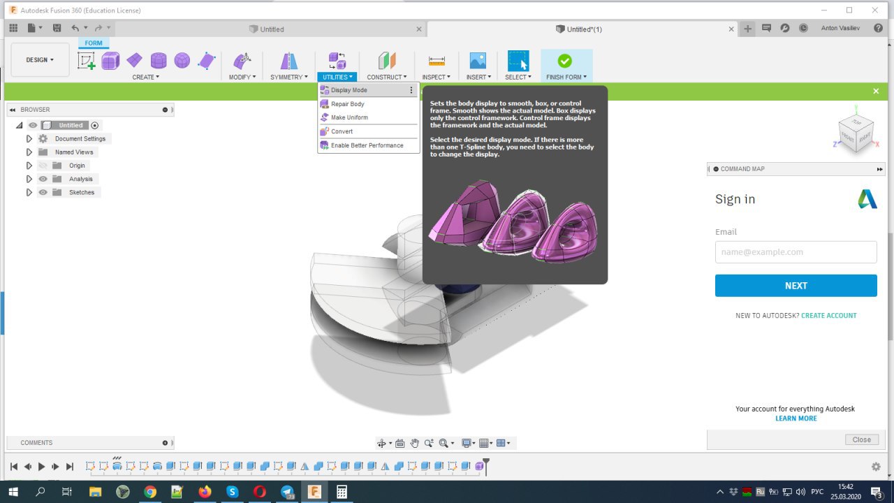Image resolution: width=894 pixels, height=503 pixels.
Task: Click the NEXT sign-in button
Action: [796, 286]
